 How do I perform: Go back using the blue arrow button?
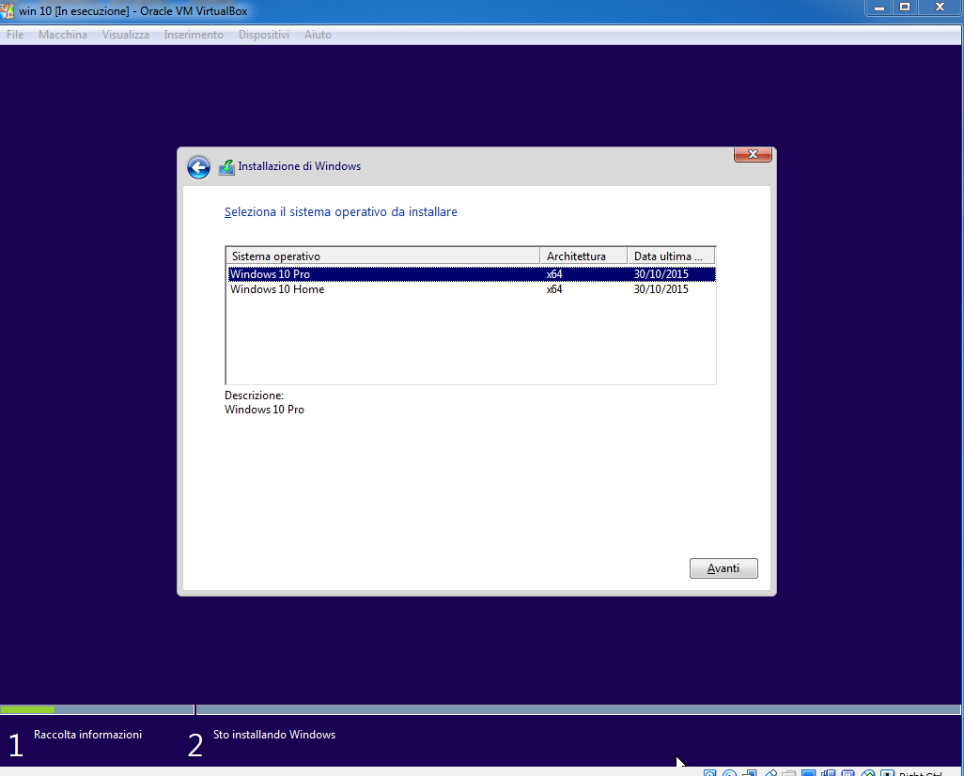(198, 167)
